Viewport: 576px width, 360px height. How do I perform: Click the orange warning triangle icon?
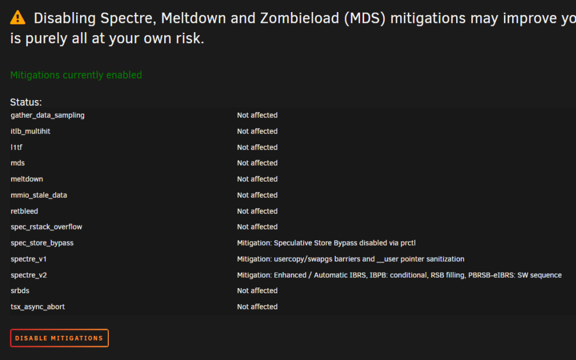tap(18, 18)
